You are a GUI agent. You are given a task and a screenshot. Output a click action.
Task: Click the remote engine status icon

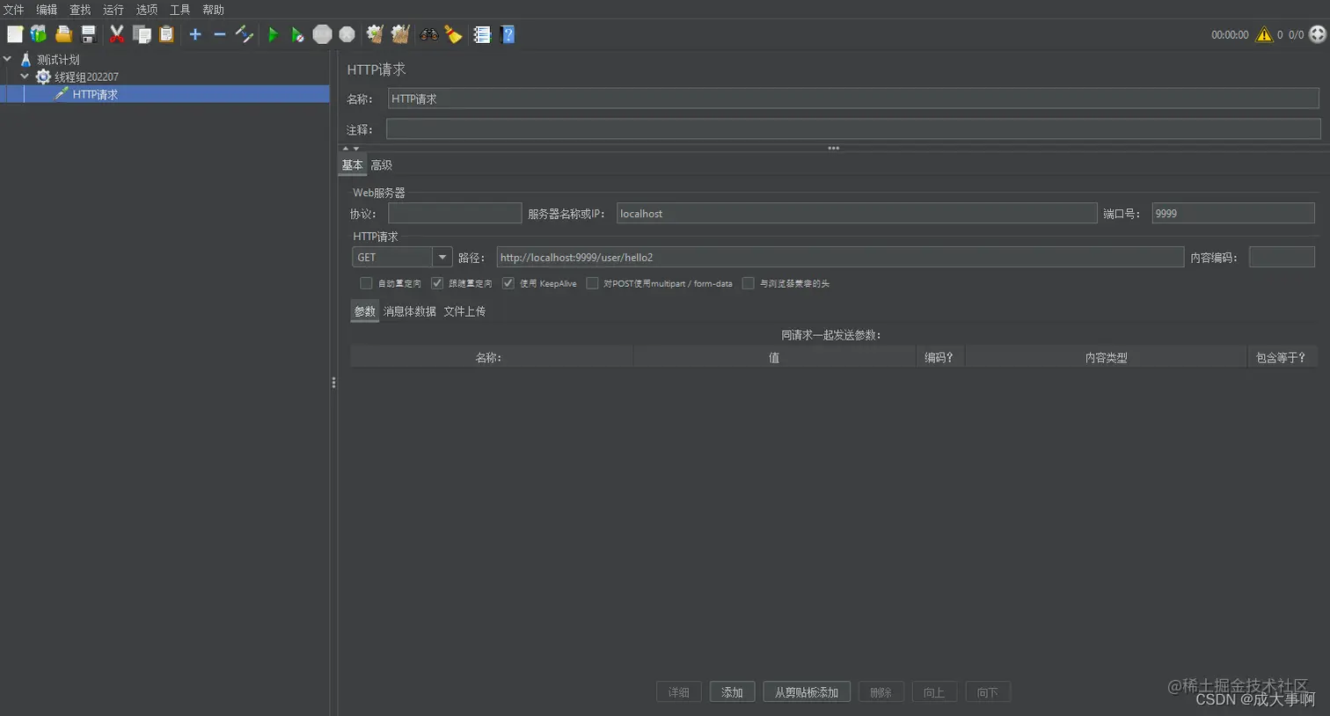pos(1317,34)
